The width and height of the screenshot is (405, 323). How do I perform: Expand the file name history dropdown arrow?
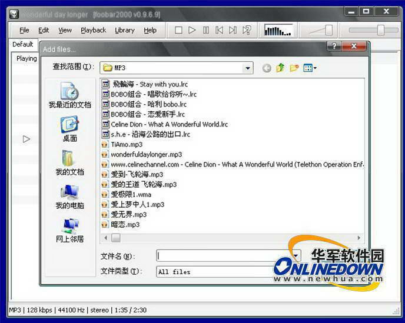coord(296,256)
